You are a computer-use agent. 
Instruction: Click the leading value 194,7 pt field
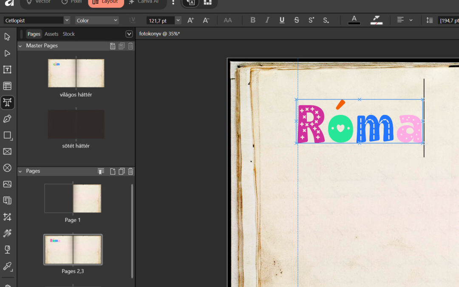click(x=448, y=20)
